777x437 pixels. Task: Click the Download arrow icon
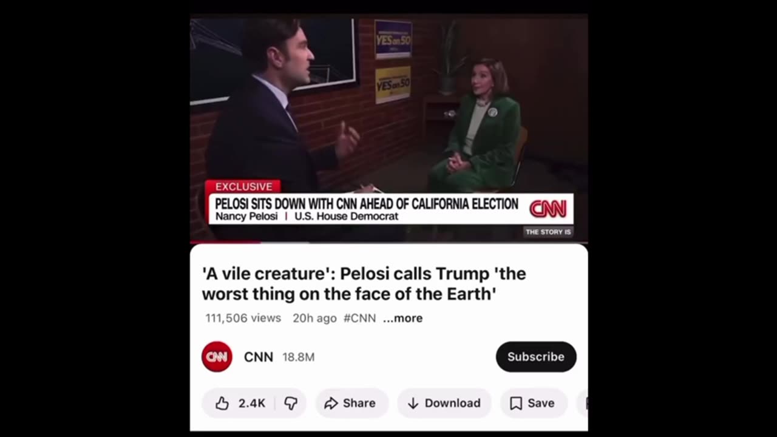tap(413, 403)
